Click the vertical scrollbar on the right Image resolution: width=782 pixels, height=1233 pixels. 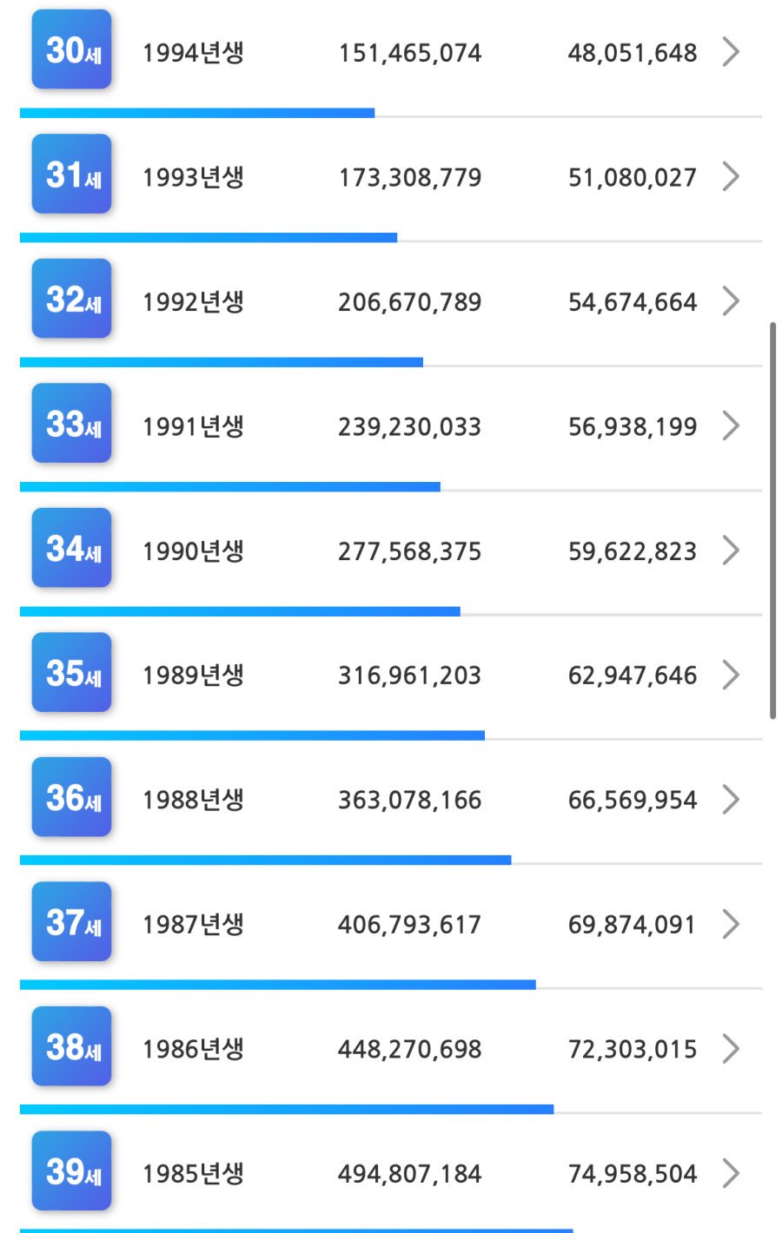pyautogui.click(x=772, y=521)
